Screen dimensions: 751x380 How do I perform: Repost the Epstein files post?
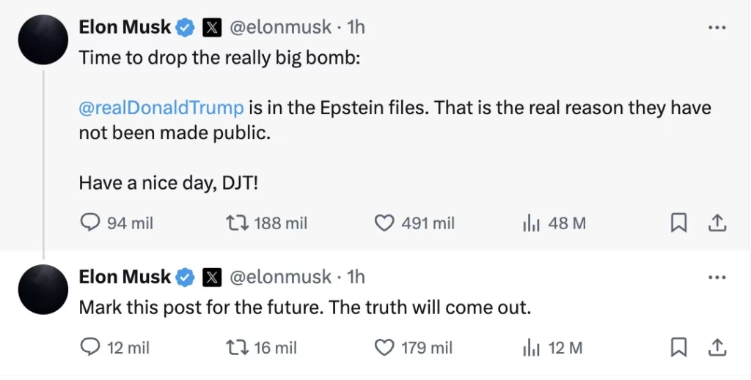point(236,223)
